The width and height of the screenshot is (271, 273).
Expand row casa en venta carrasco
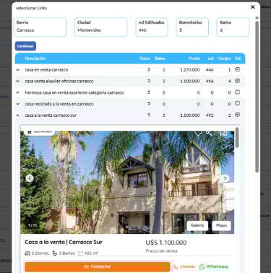tap(17, 70)
